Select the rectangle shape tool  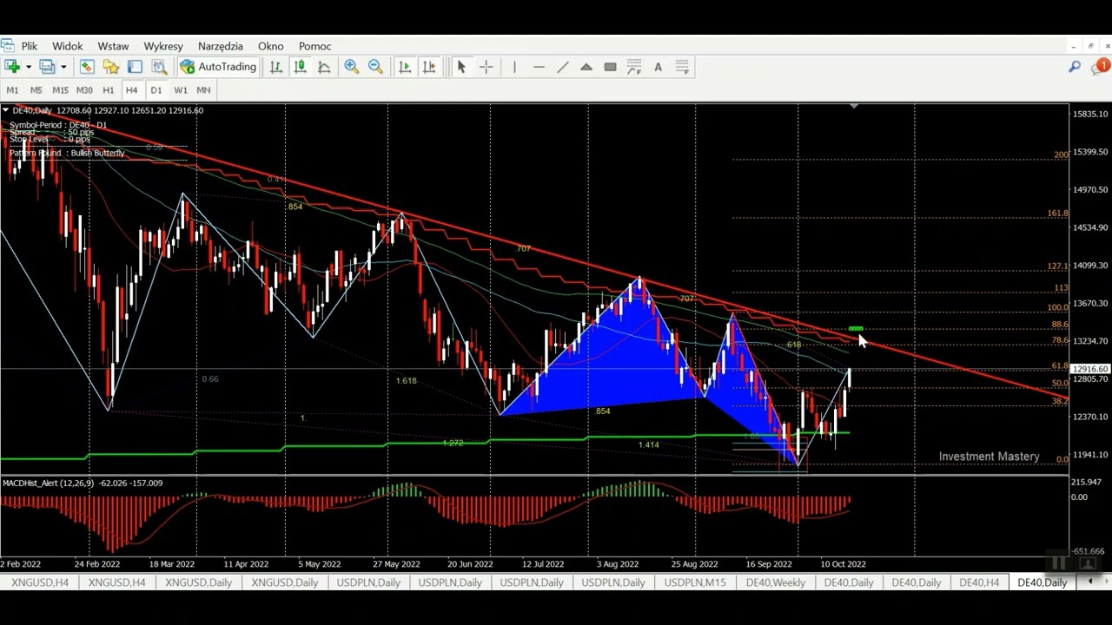pos(610,67)
